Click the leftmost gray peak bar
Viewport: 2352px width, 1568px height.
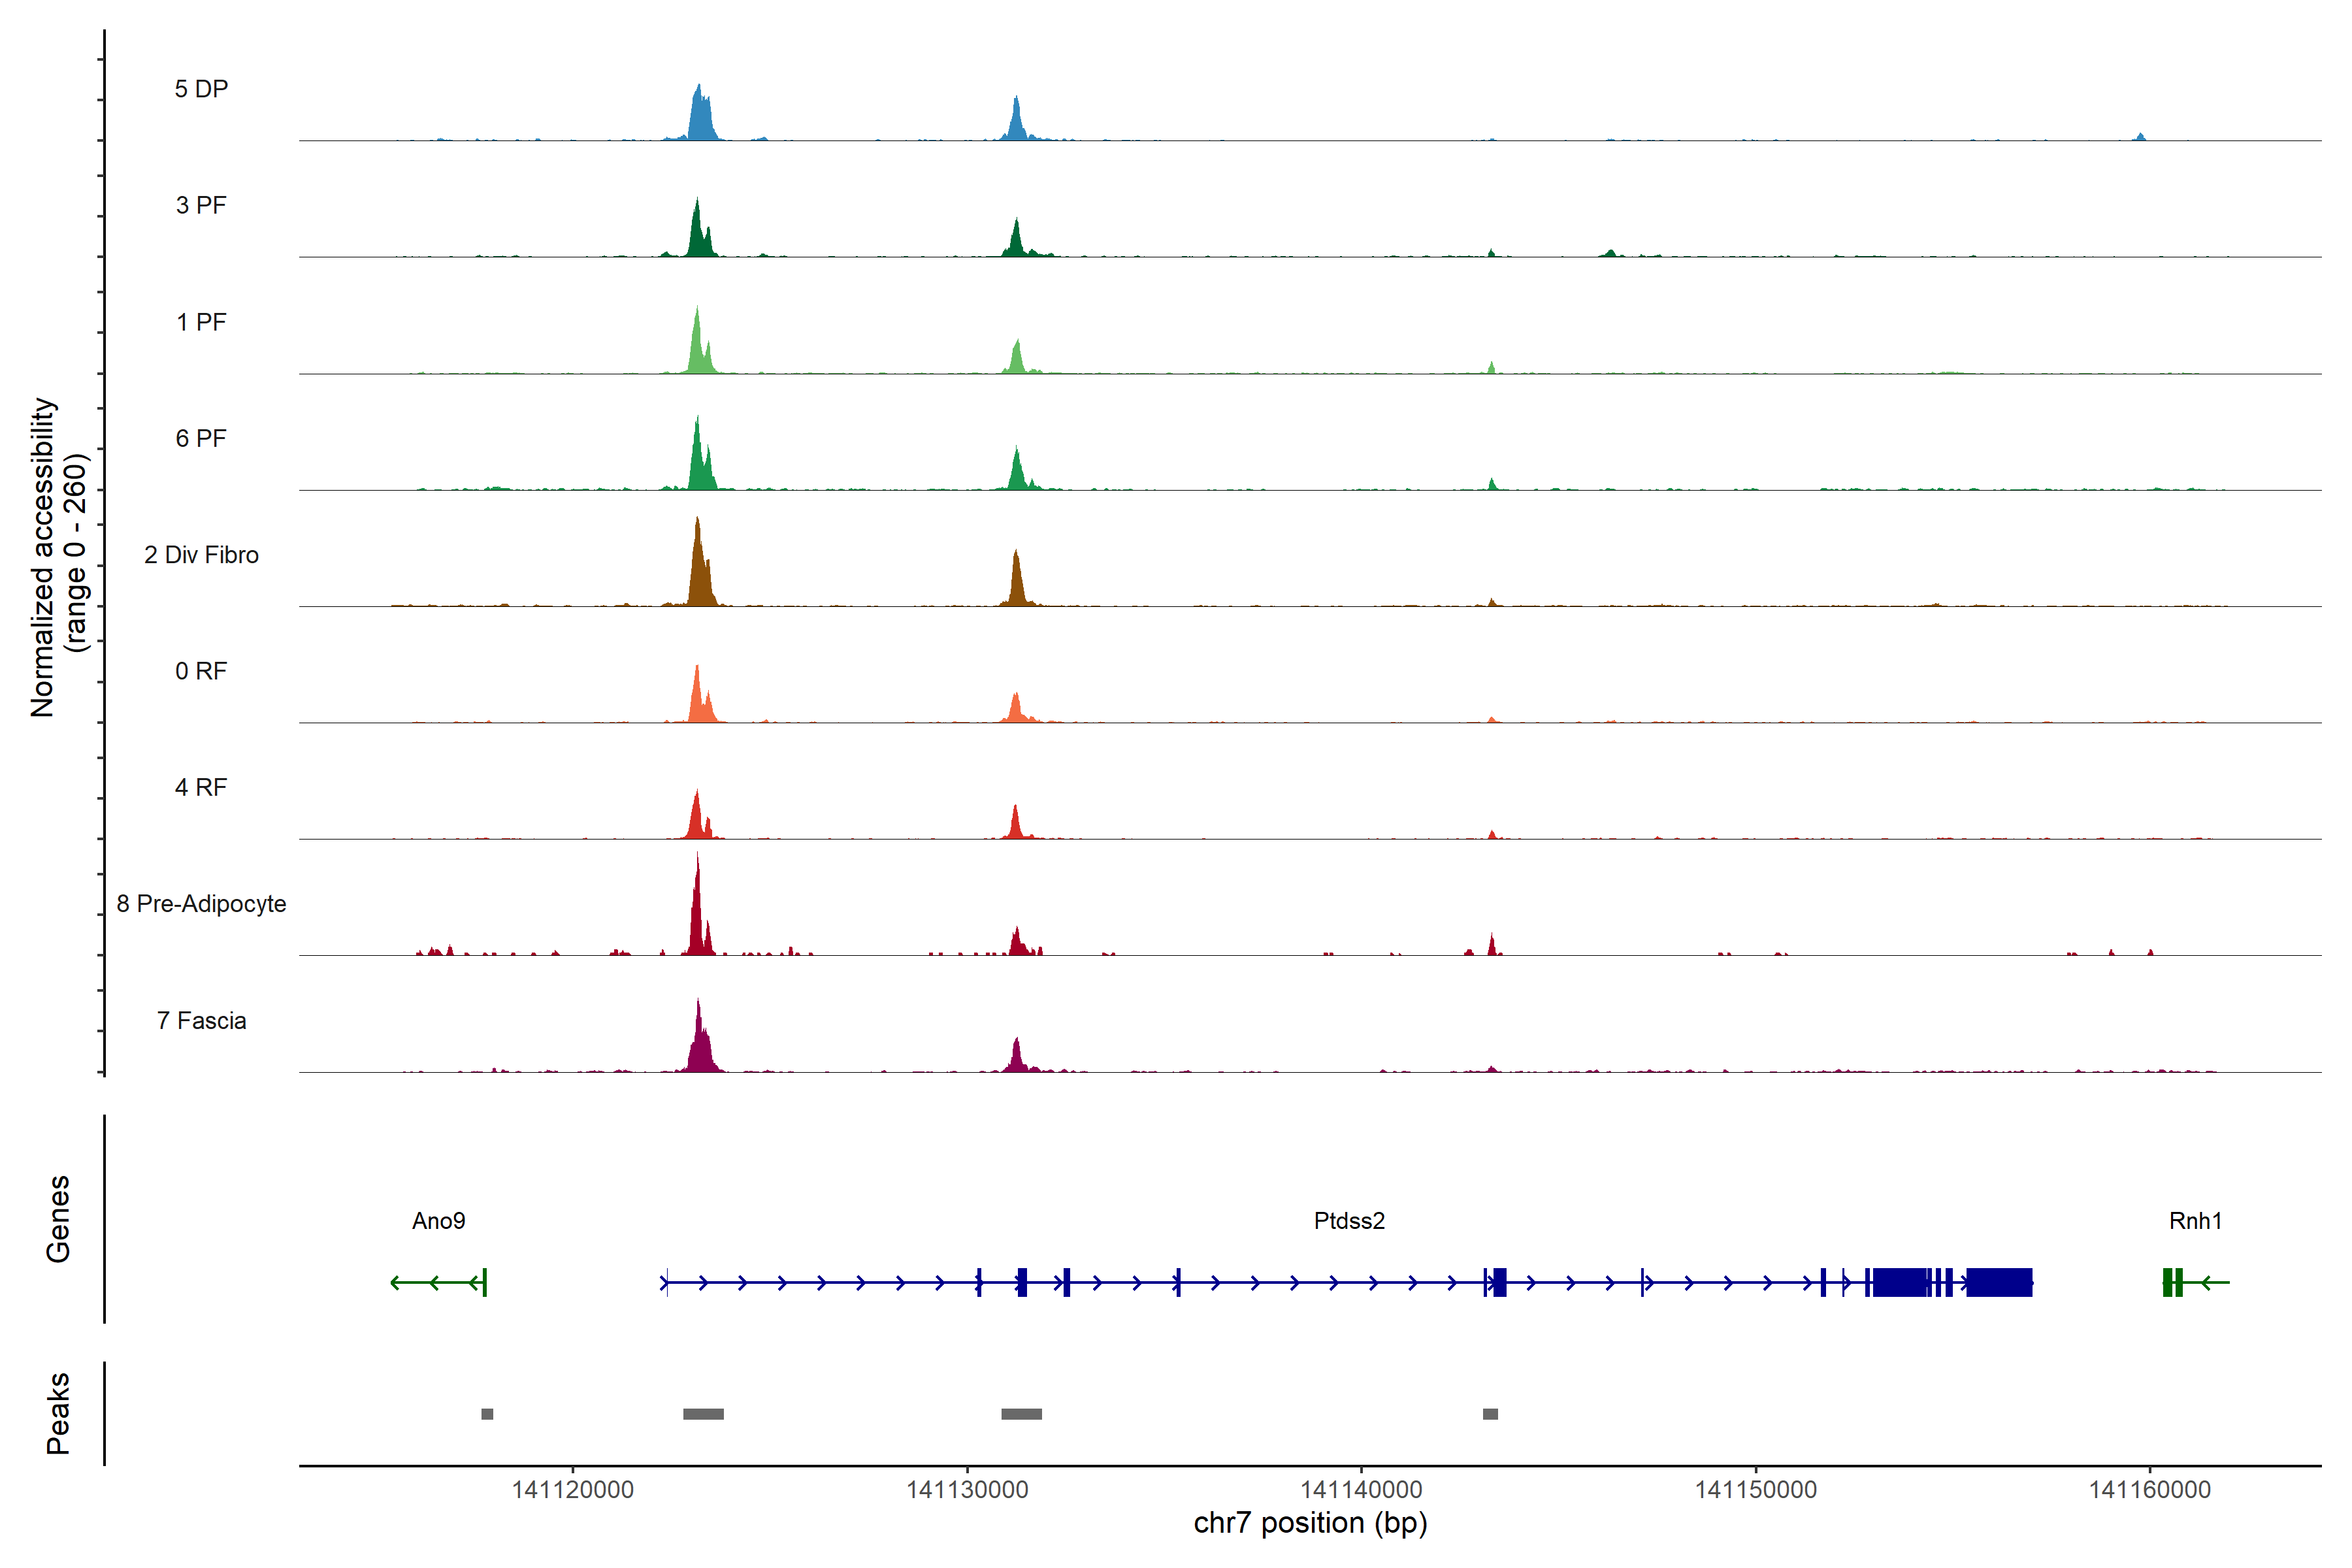[487, 1414]
